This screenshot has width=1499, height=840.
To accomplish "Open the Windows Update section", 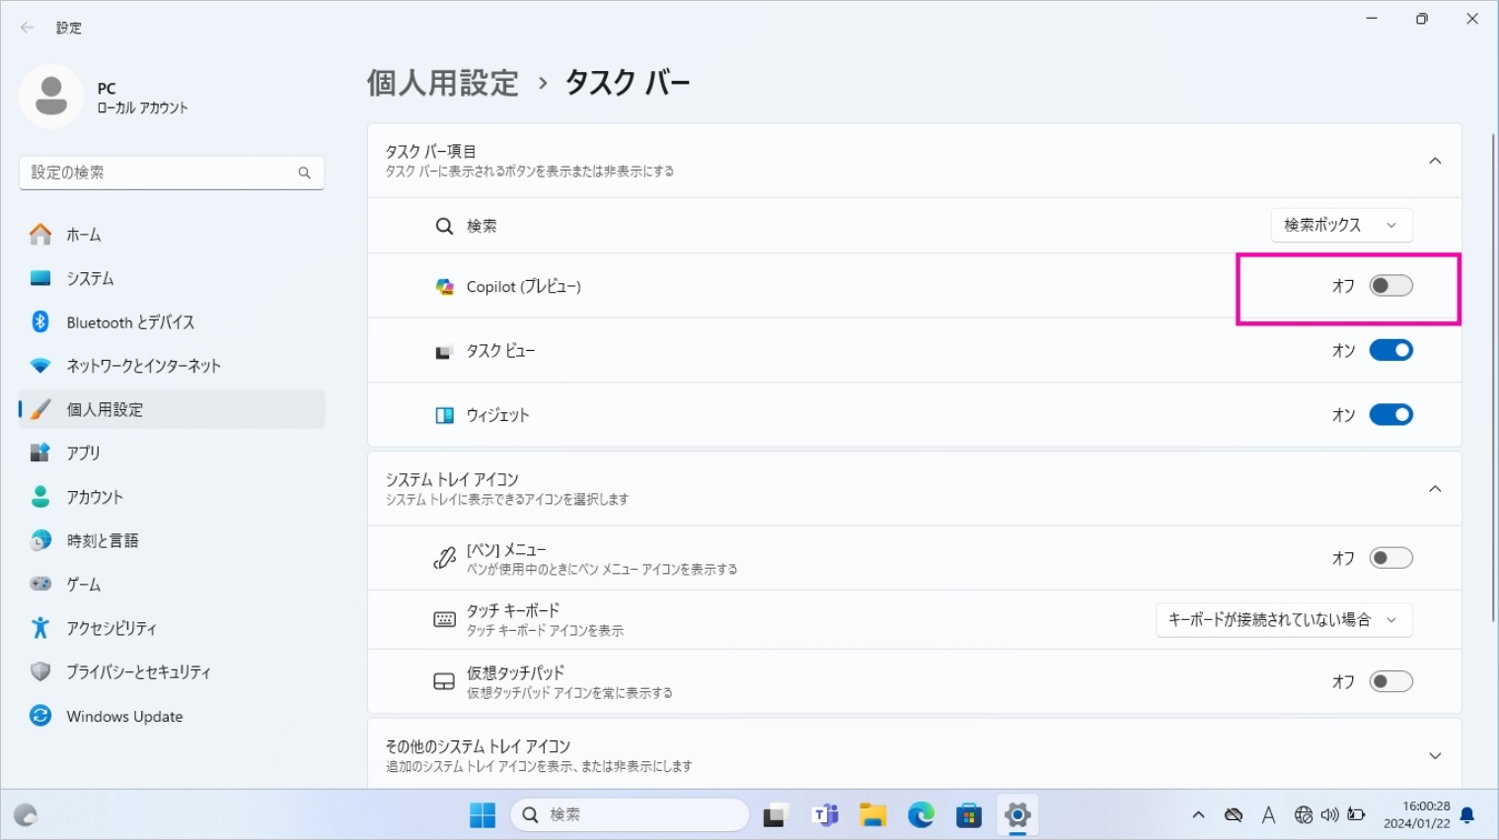I will tap(123, 716).
